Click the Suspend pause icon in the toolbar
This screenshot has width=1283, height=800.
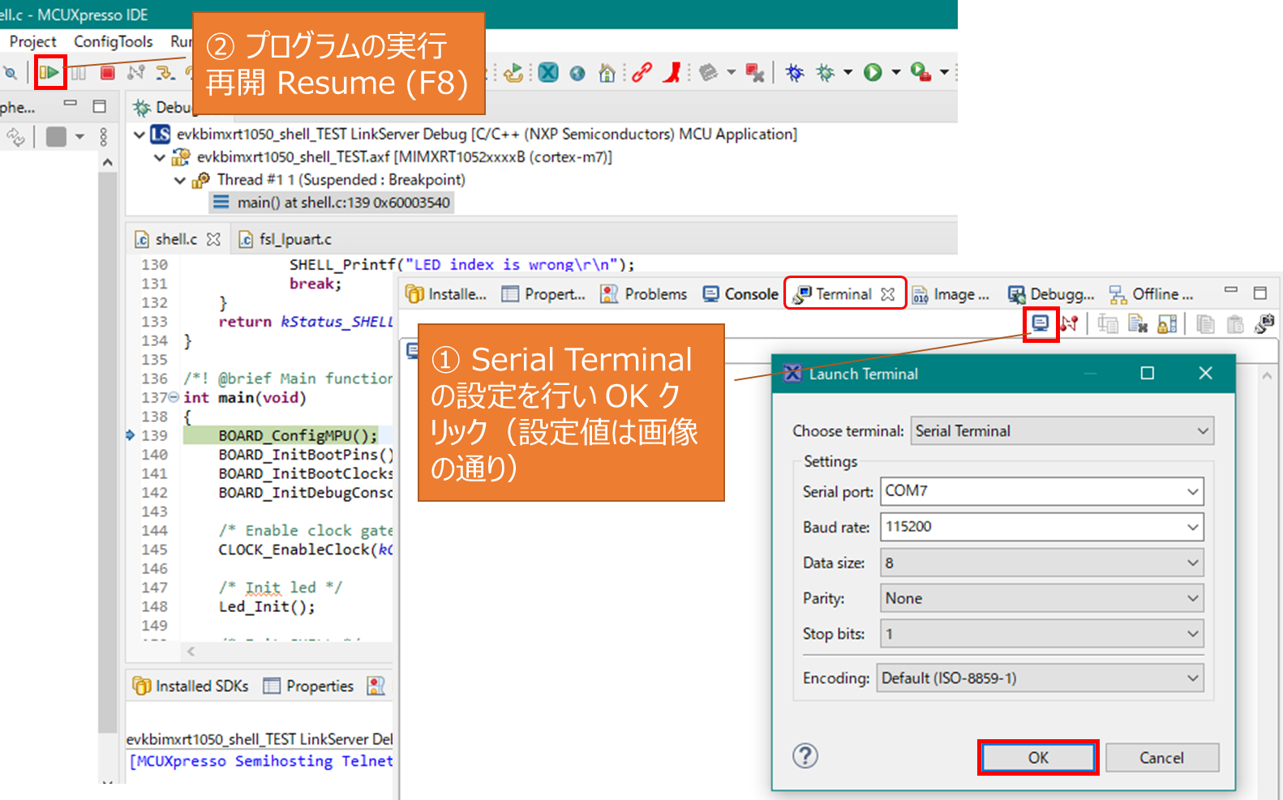(79, 73)
